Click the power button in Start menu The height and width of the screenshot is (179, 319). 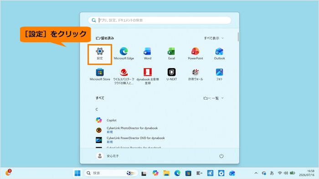pyautogui.click(x=221, y=156)
